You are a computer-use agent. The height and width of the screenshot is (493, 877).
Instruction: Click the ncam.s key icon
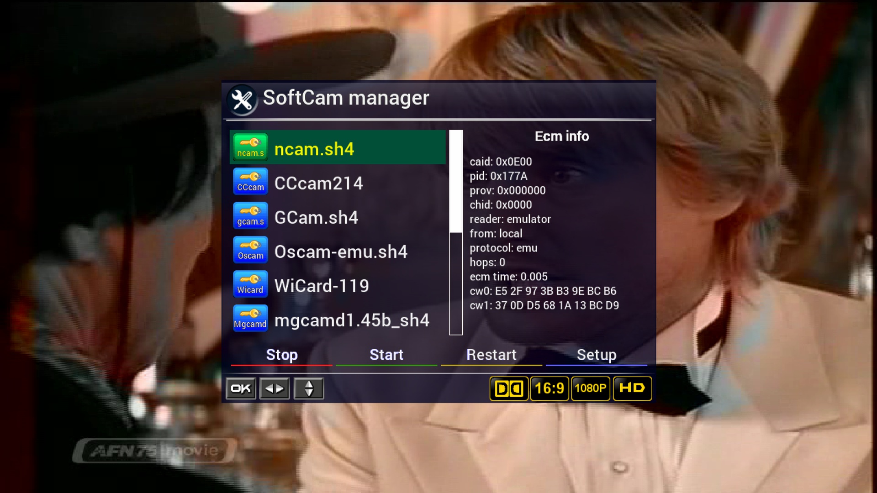click(250, 147)
